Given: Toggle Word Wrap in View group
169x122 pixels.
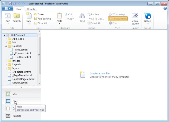Looking at the screenshot, I should (x=117, y=14).
